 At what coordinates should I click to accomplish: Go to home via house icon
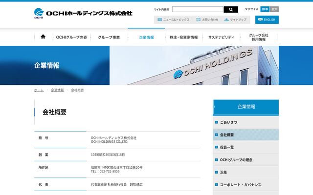click(x=43, y=37)
